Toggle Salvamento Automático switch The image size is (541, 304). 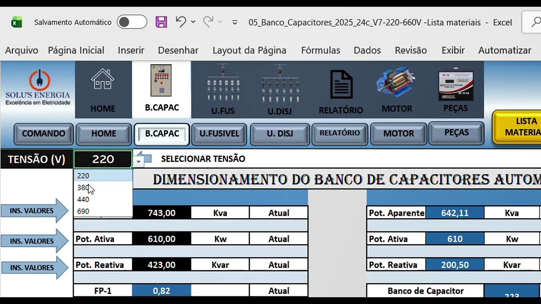(132, 22)
